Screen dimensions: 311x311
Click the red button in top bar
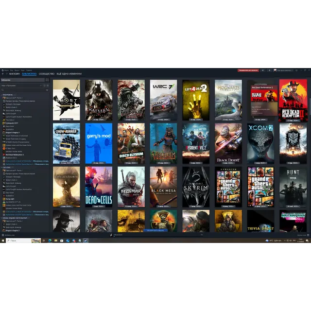[x=248, y=70]
